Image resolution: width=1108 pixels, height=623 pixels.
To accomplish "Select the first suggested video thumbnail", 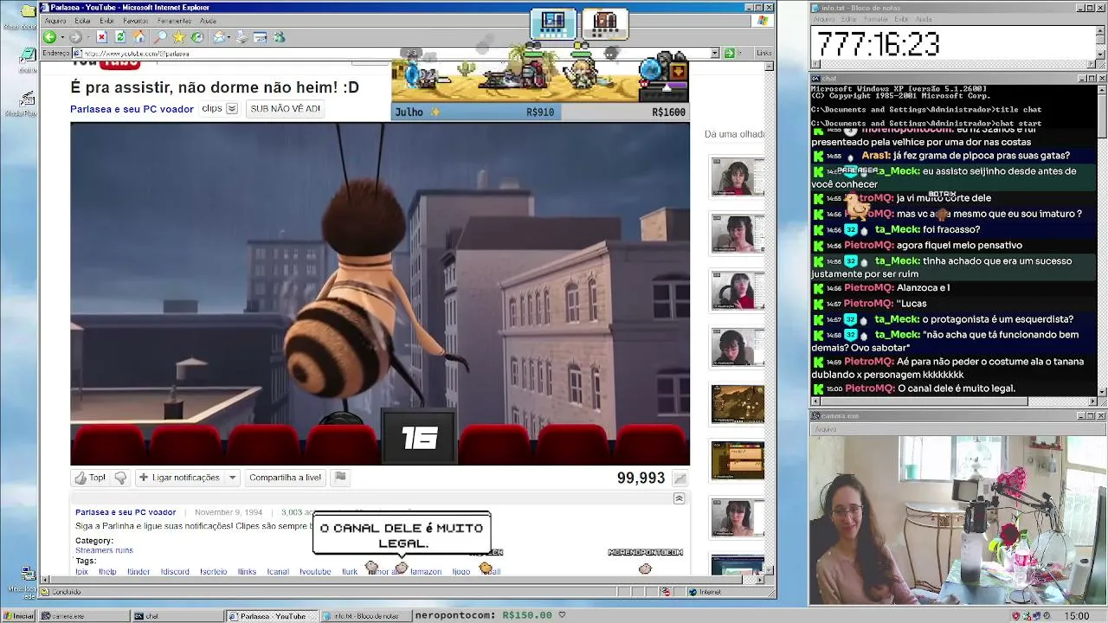I will click(738, 177).
